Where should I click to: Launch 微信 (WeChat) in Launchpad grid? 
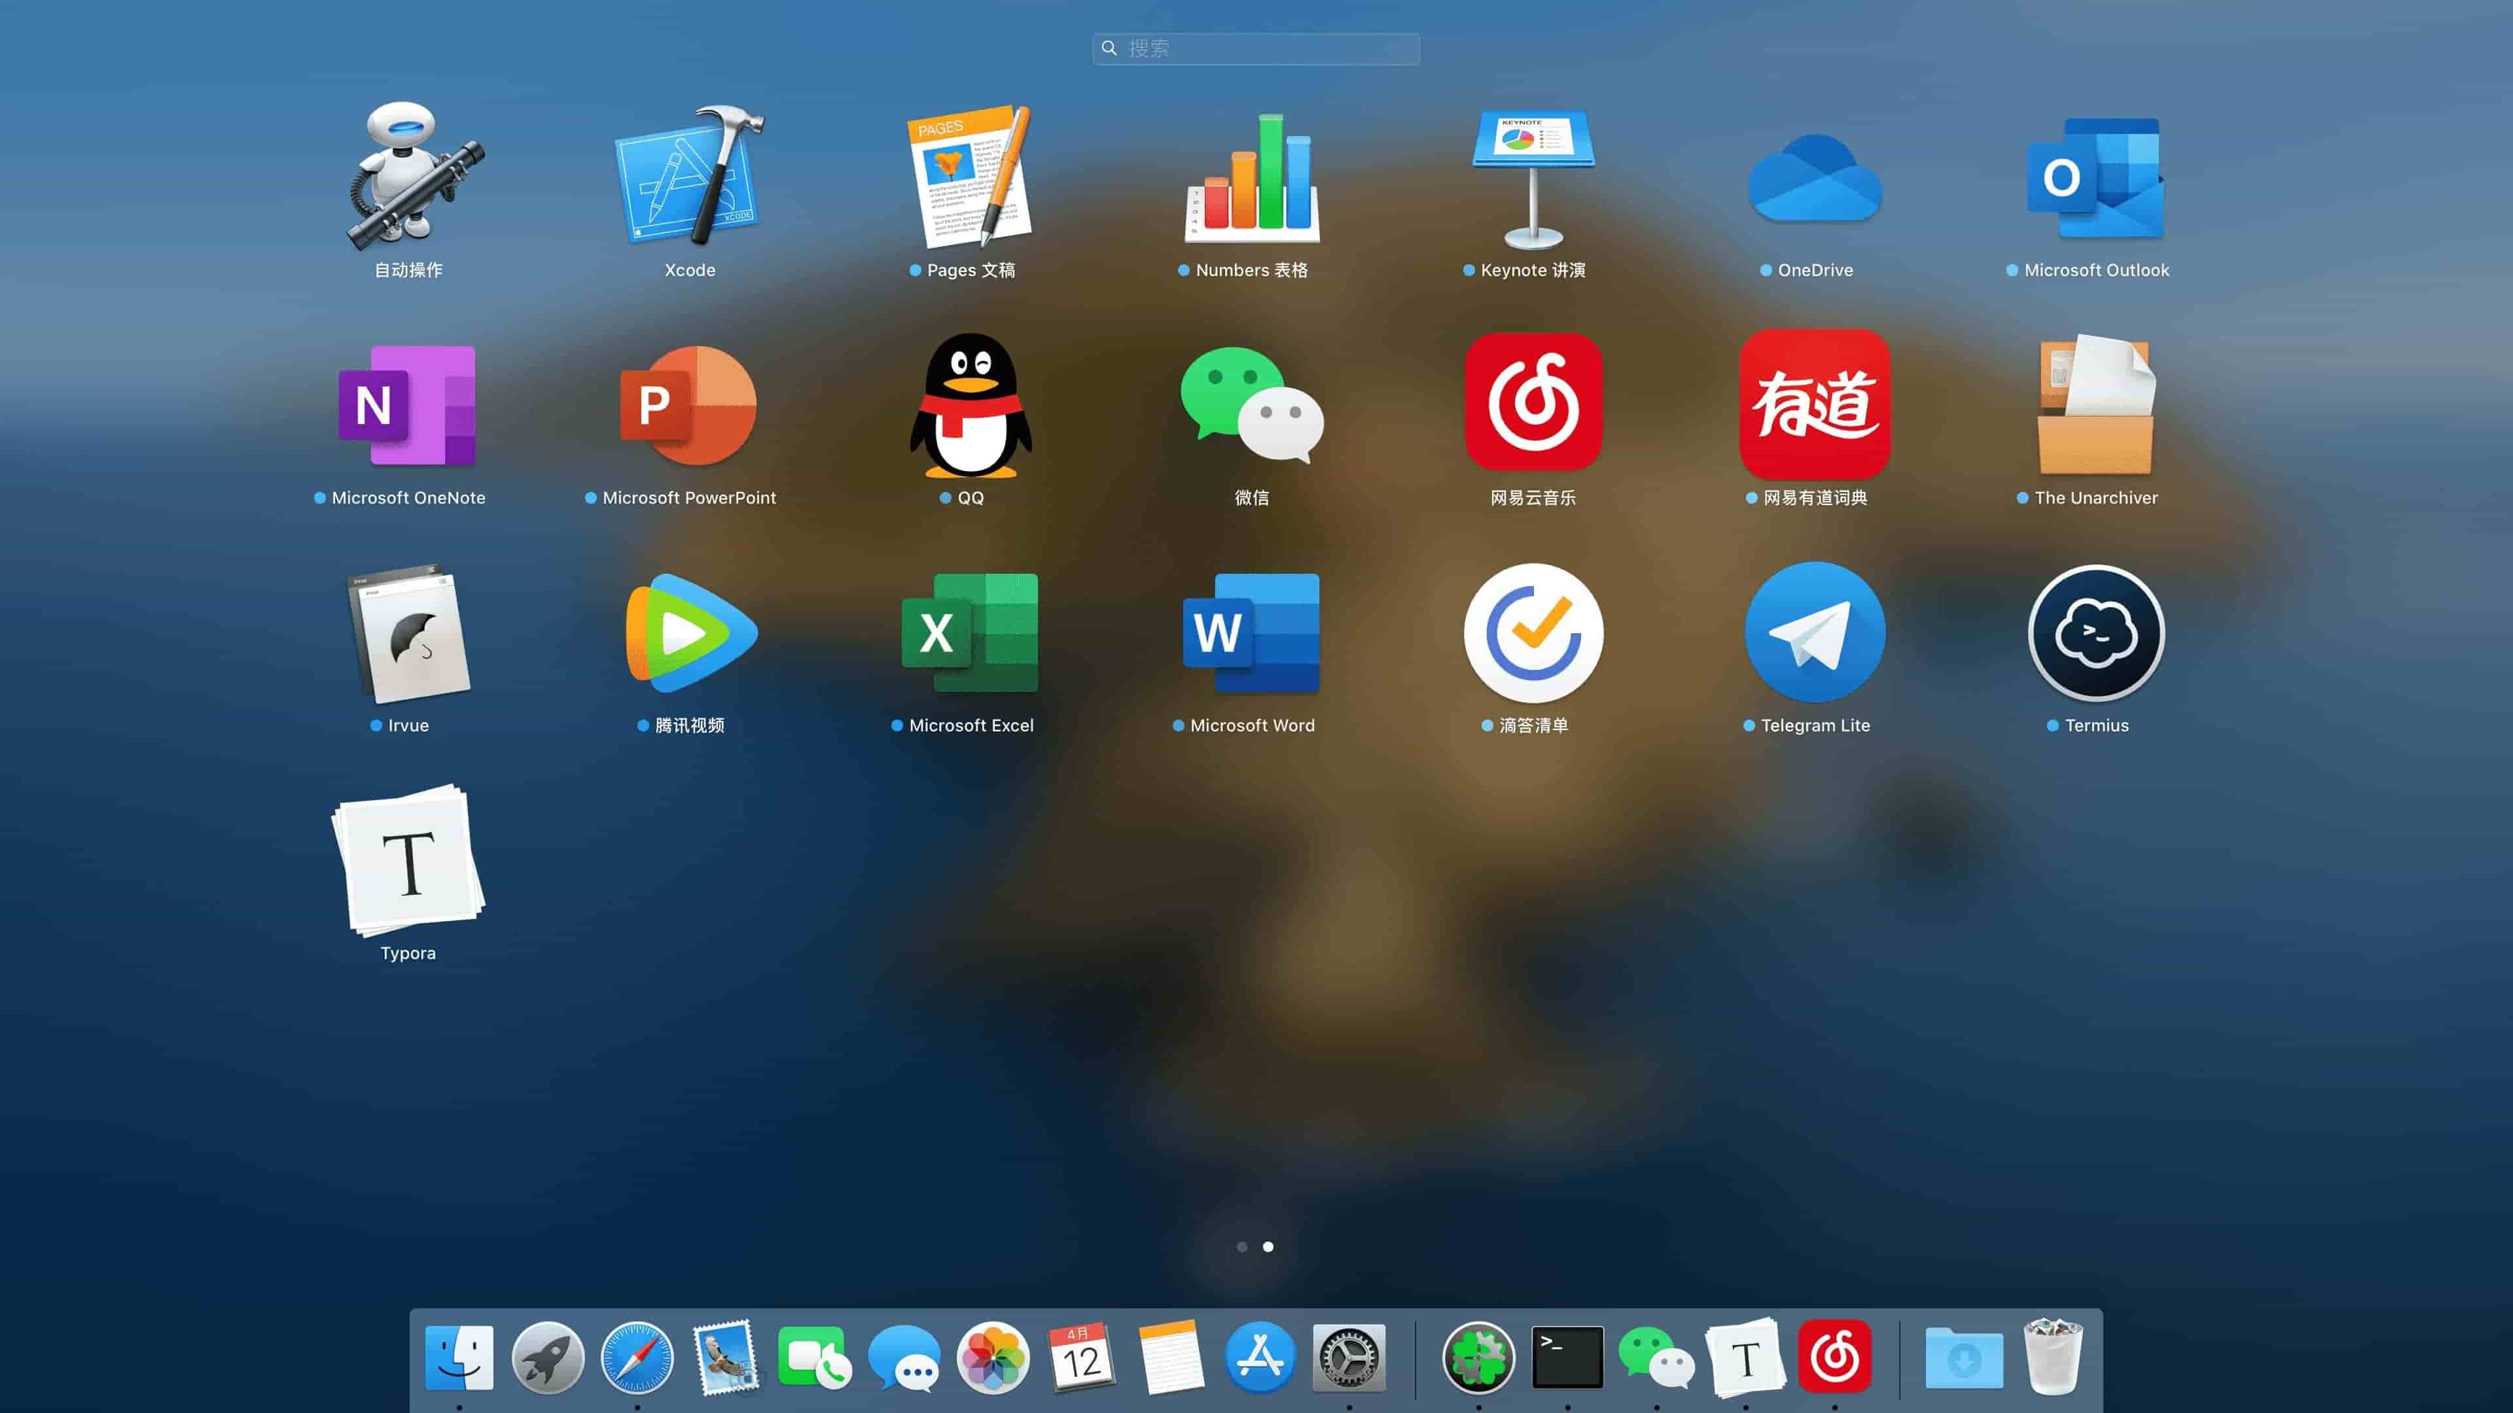tap(1253, 406)
